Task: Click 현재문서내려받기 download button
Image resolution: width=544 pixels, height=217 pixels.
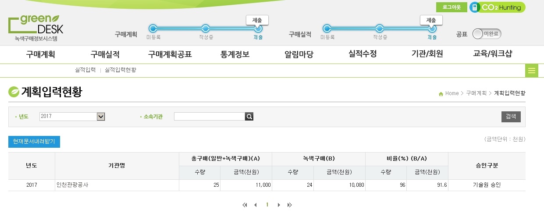Action: click(x=34, y=142)
